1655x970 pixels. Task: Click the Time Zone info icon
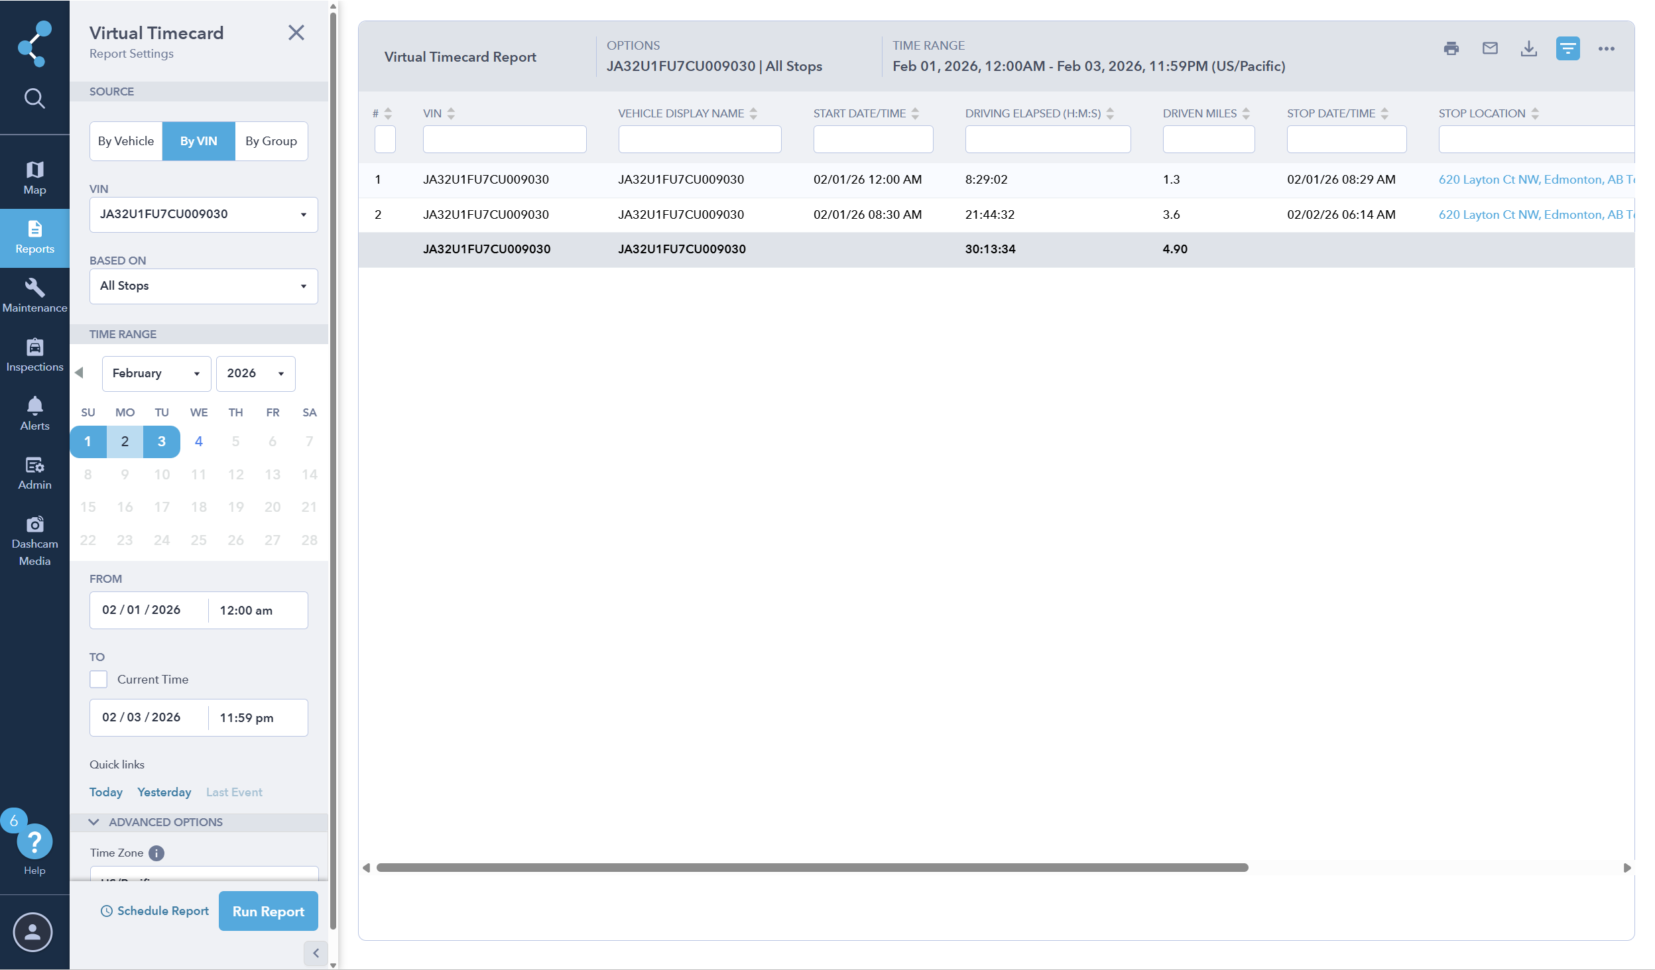coord(156,853)
